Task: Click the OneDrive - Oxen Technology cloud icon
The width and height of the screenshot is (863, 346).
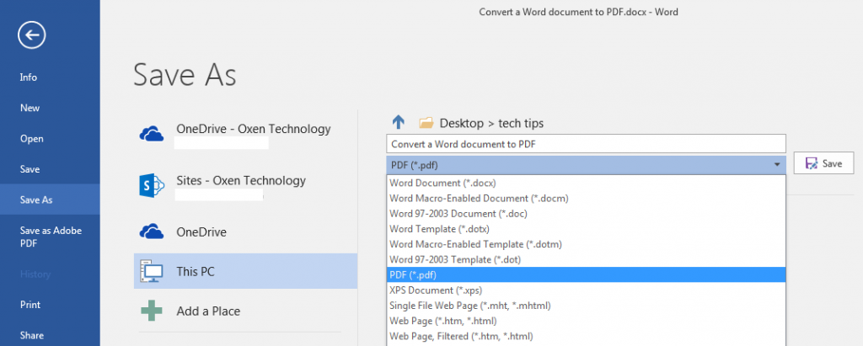Action: [x=152, y=133]
